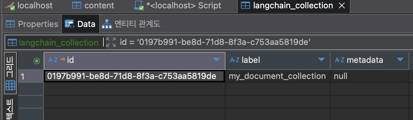
Task: Toggle the green record mode circle icon
Action: 37,61
